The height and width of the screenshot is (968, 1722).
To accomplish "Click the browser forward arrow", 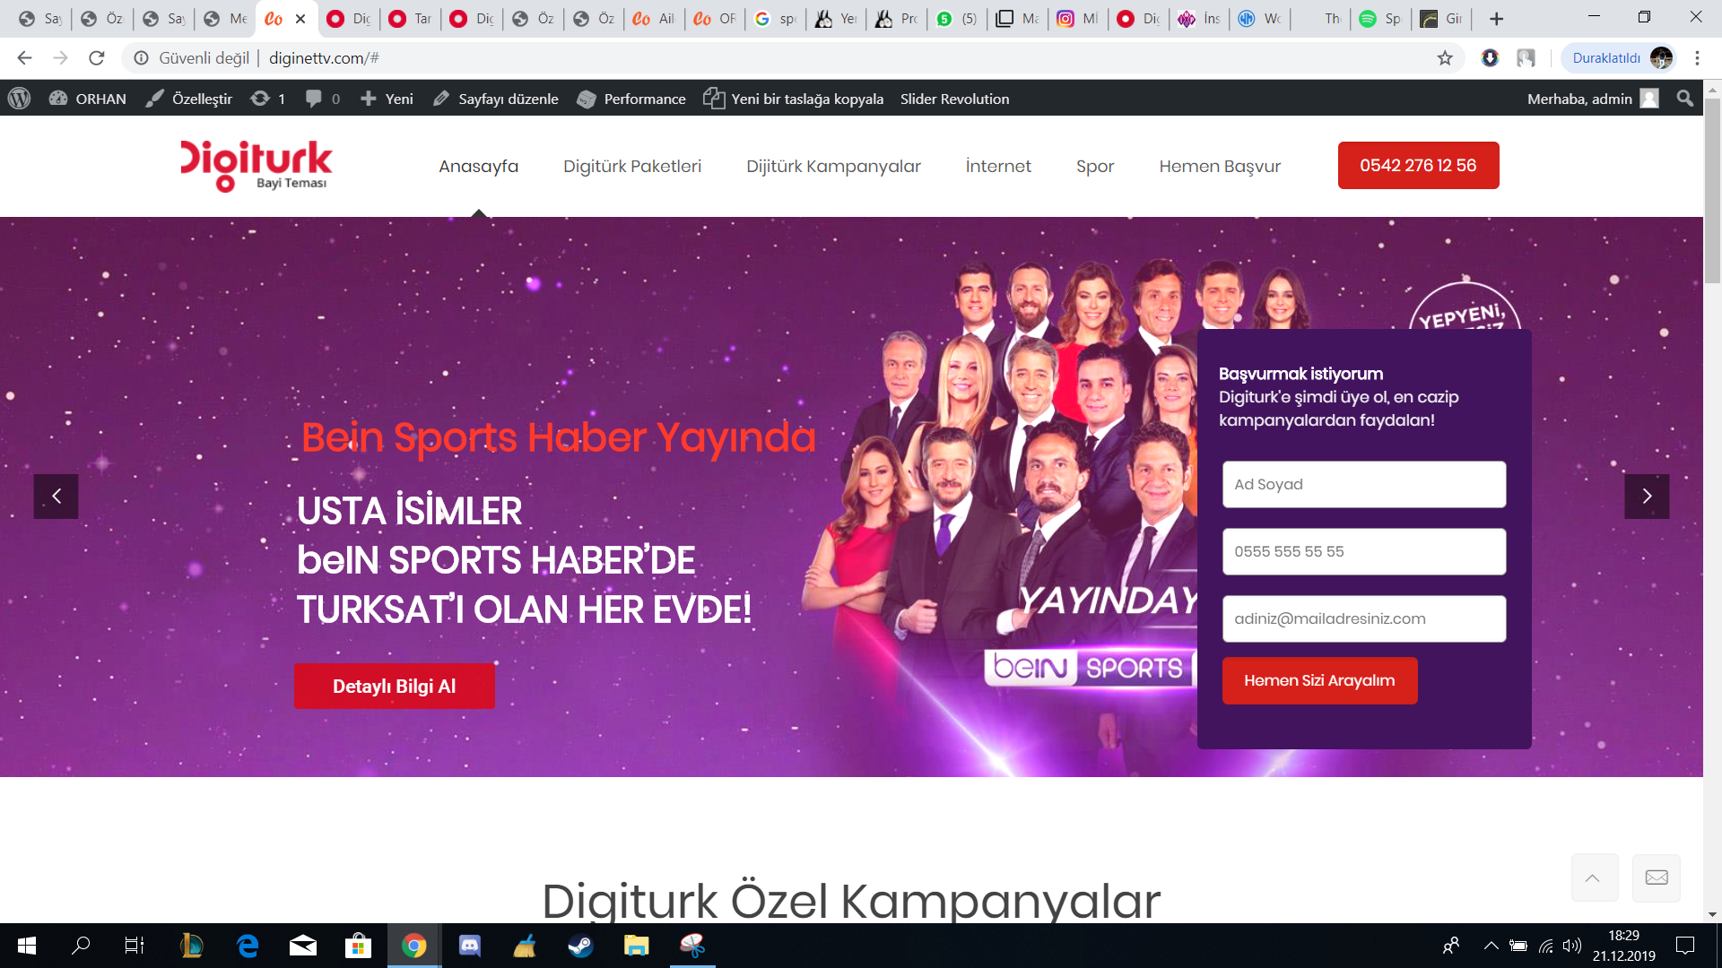I will pyautogui.click(x=60, y=58).
